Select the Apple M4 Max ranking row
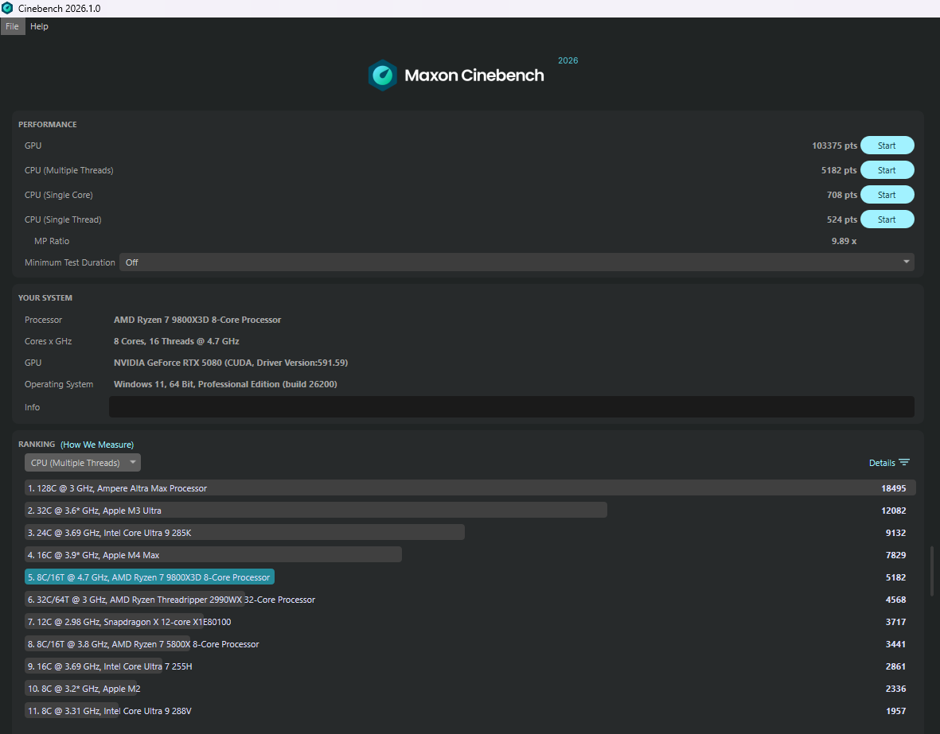 click(x=470, y=555)
